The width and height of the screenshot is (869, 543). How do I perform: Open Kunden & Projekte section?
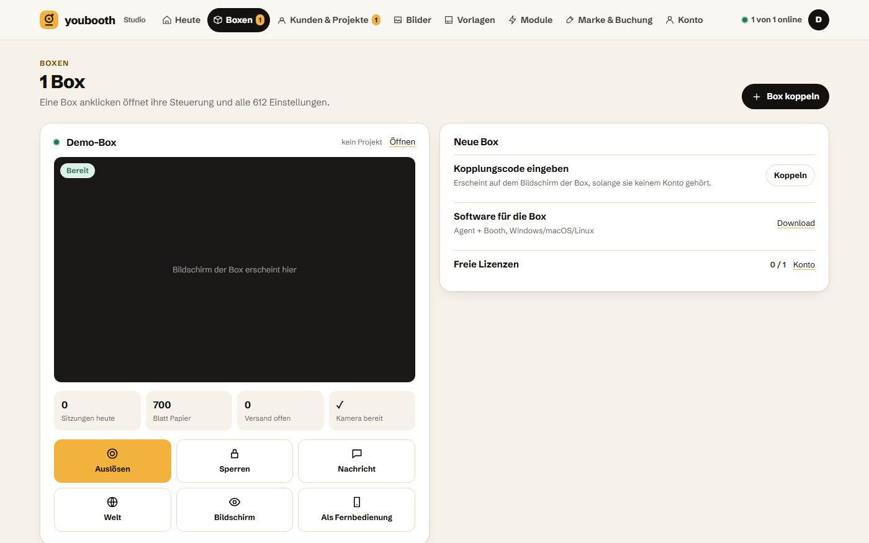coord(329,20)
